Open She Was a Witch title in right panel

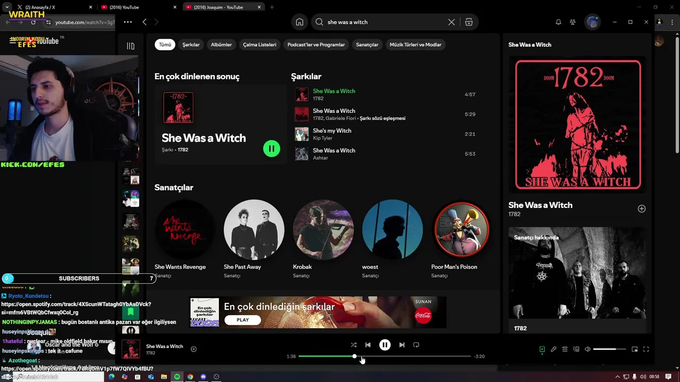pyautogui.click(x=540, y=205)
